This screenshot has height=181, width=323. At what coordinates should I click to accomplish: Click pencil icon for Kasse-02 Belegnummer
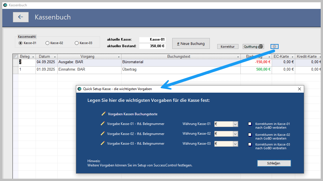point(103,134)
